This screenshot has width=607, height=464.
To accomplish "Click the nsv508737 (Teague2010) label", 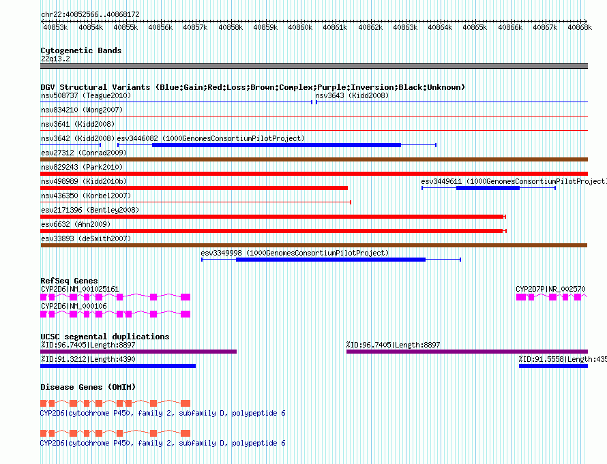I will pyautogui.click(x=86, y=95).
